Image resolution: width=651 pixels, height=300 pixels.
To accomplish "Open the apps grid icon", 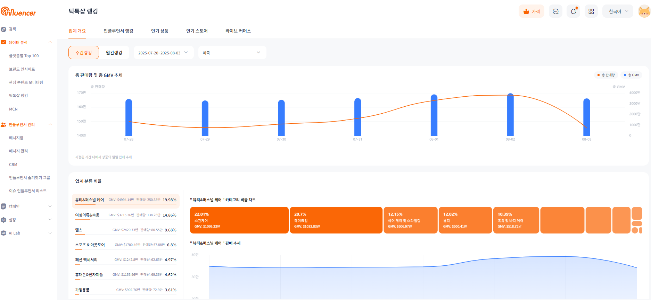I will [x=591, y=11].
